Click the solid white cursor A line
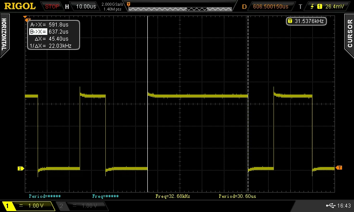 pos(148,104)
